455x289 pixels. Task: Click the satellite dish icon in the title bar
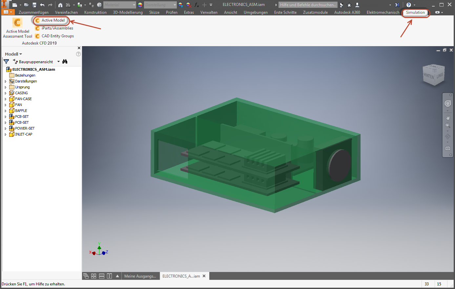coord(341,5)
